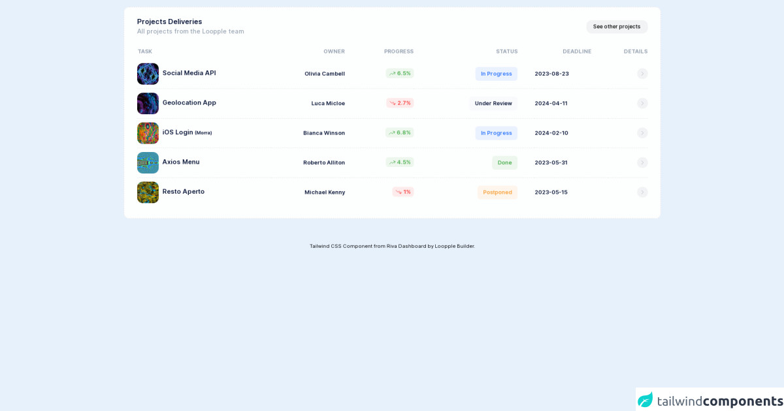Click the Resto Aperto project icon

[148, 192]
